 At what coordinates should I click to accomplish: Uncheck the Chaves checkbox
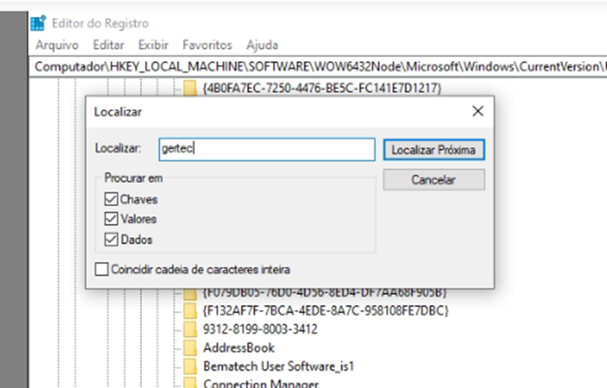coord(111,199)
